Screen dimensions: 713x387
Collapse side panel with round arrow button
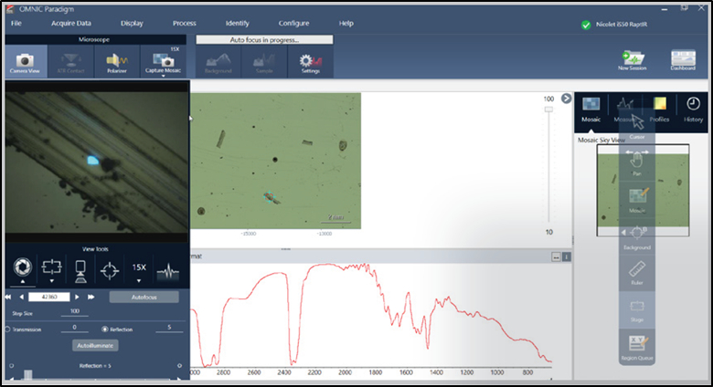[566, 98]
